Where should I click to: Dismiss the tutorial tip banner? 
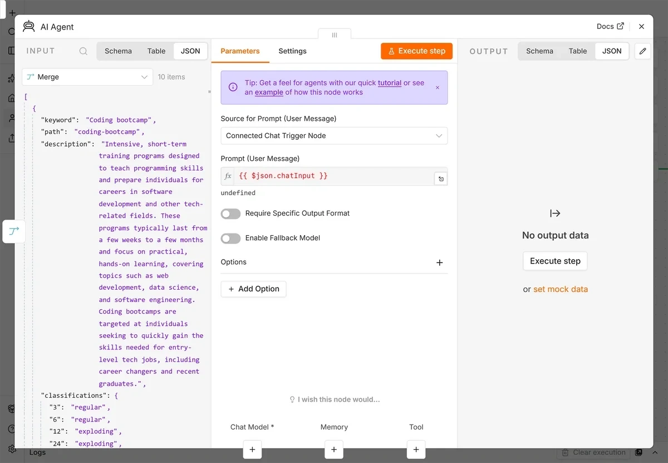438,87
